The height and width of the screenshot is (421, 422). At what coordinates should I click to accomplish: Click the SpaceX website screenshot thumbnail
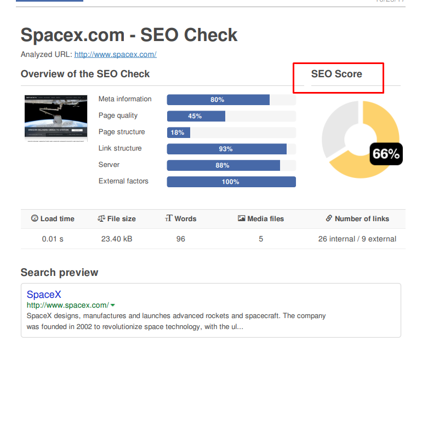(x=56, y=118)
